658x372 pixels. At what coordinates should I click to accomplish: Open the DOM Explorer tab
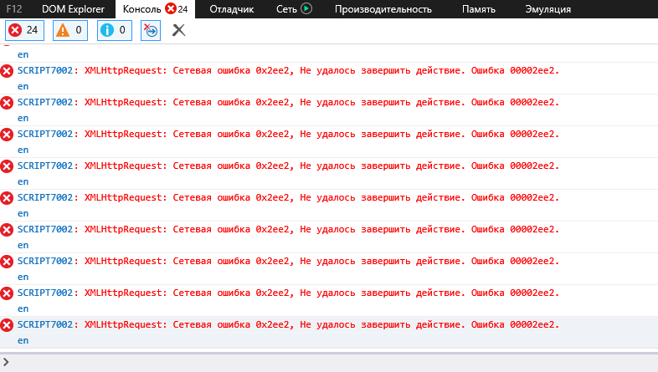coord(73,9)
